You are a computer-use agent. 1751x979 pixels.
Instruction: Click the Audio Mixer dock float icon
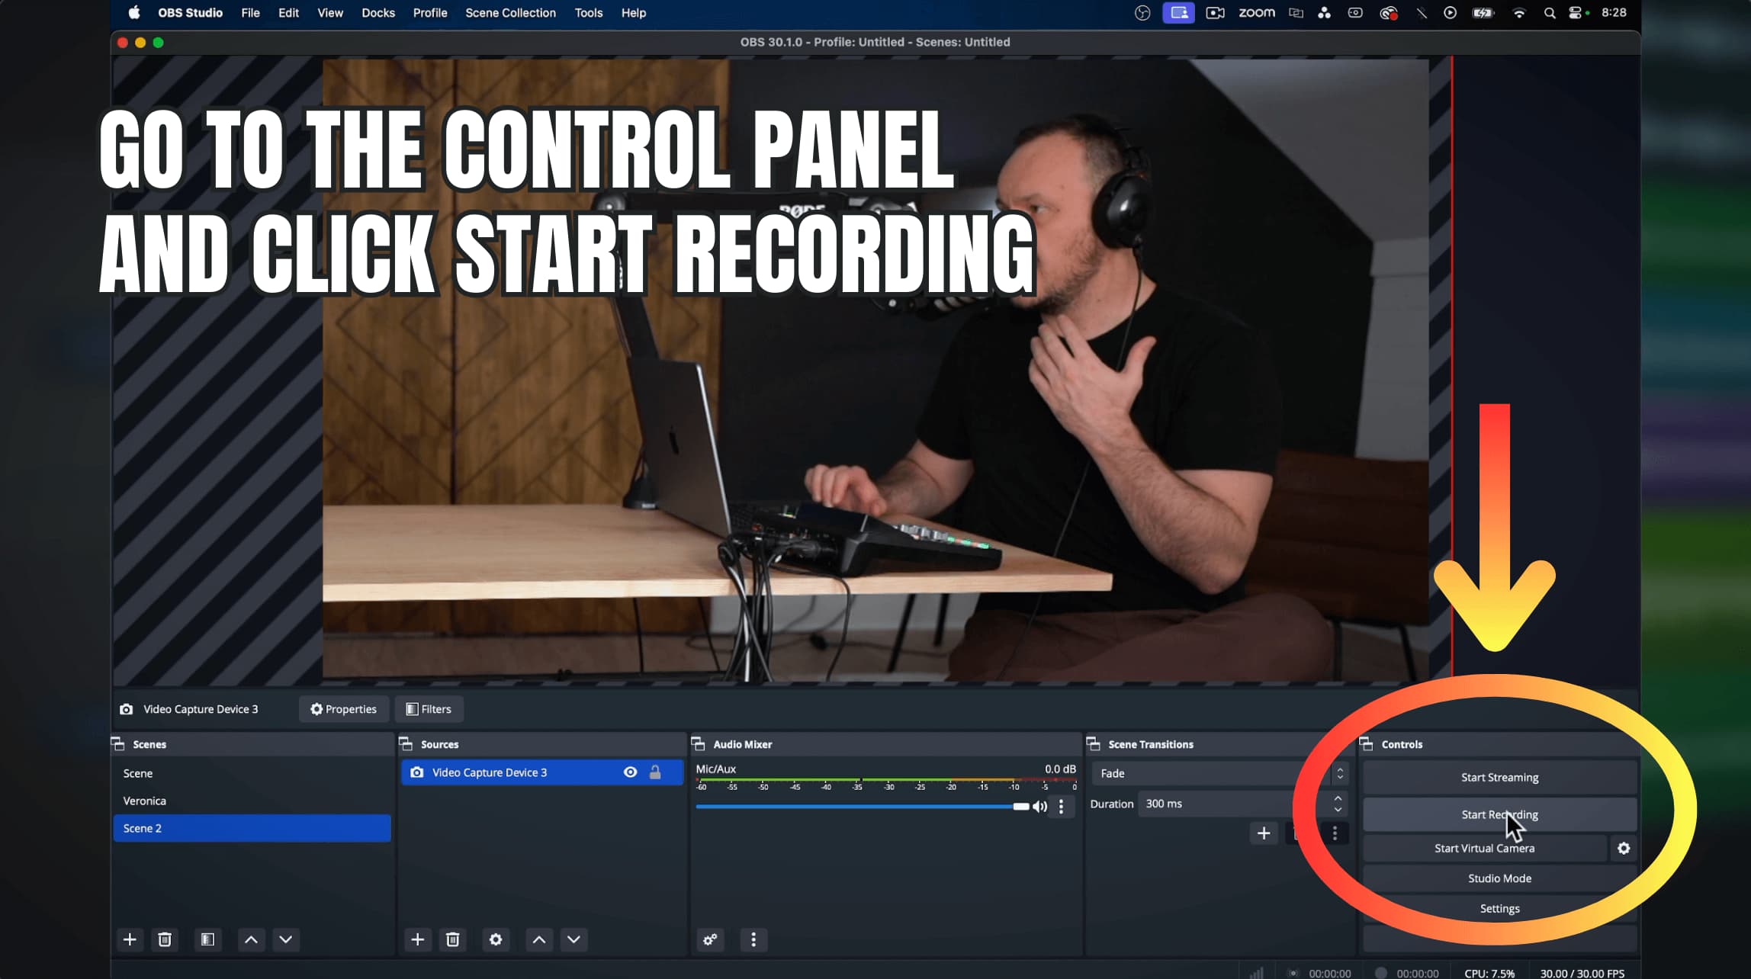pos(698,743)
